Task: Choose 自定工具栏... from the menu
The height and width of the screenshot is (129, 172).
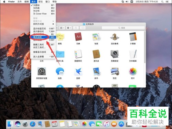Action: click(43, 47)
